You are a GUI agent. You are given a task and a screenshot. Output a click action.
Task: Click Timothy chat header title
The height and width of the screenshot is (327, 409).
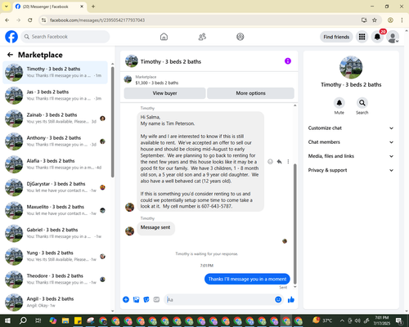pos(171,61)
